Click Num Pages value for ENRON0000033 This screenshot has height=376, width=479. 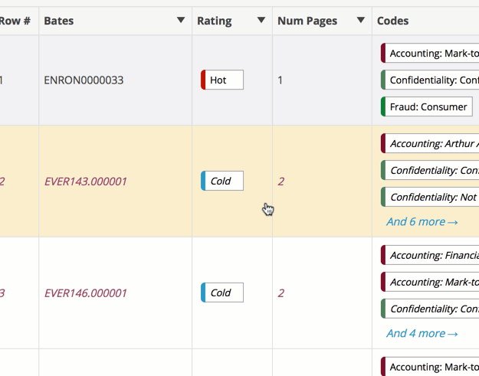pos(280,80)
